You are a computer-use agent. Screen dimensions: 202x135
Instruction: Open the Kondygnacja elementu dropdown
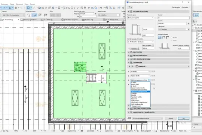coord(141,42)
